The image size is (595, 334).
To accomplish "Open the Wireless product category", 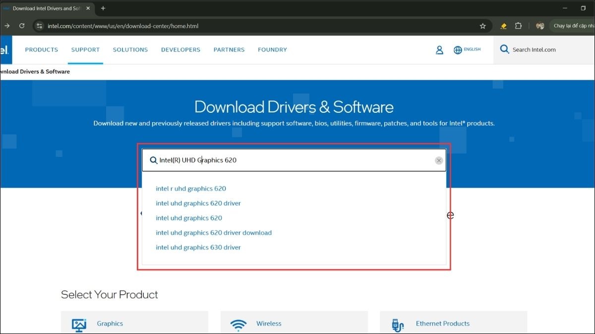I will 269,324.
